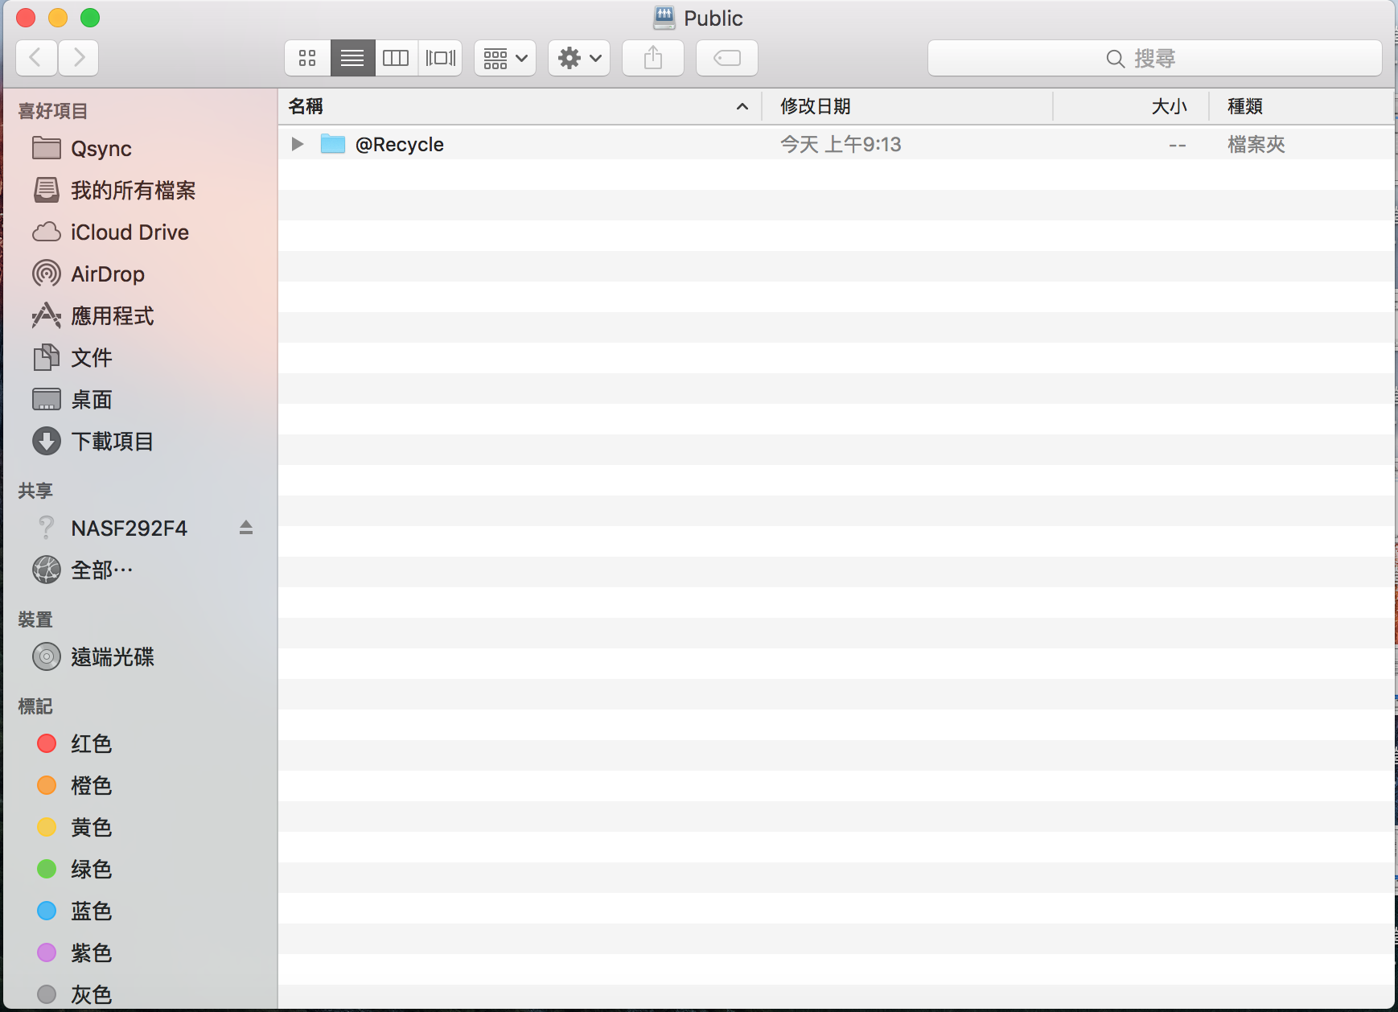Open AirDrop from the sidebar

108,274
